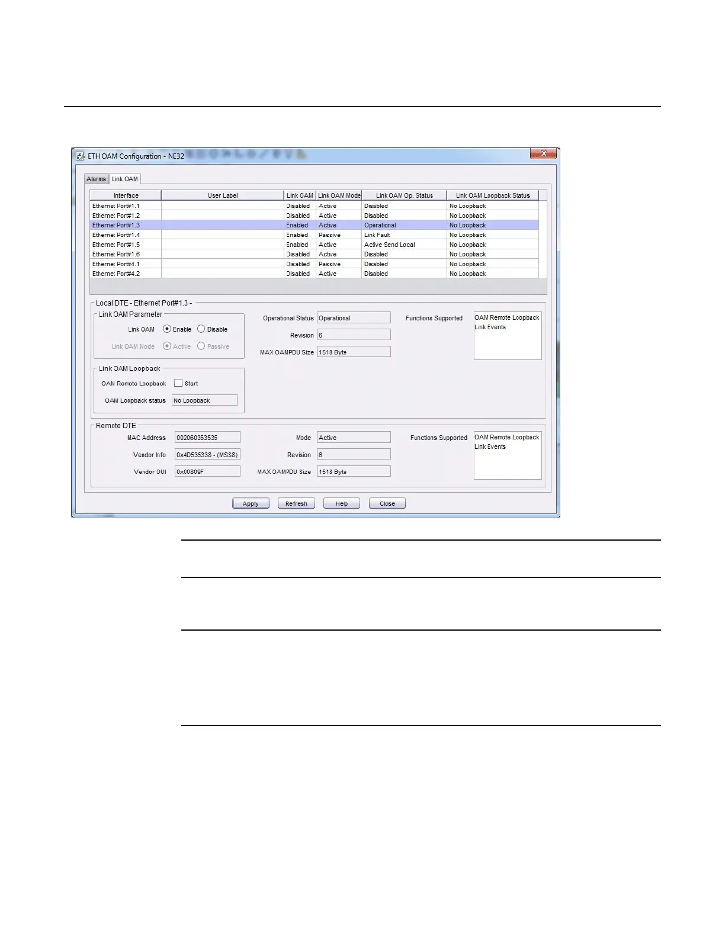
Task: Click the Link OAM Mode column header
Action: pos(339,195)
